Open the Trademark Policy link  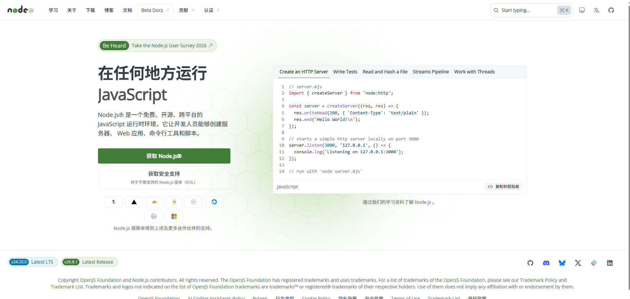coord(539,280)
